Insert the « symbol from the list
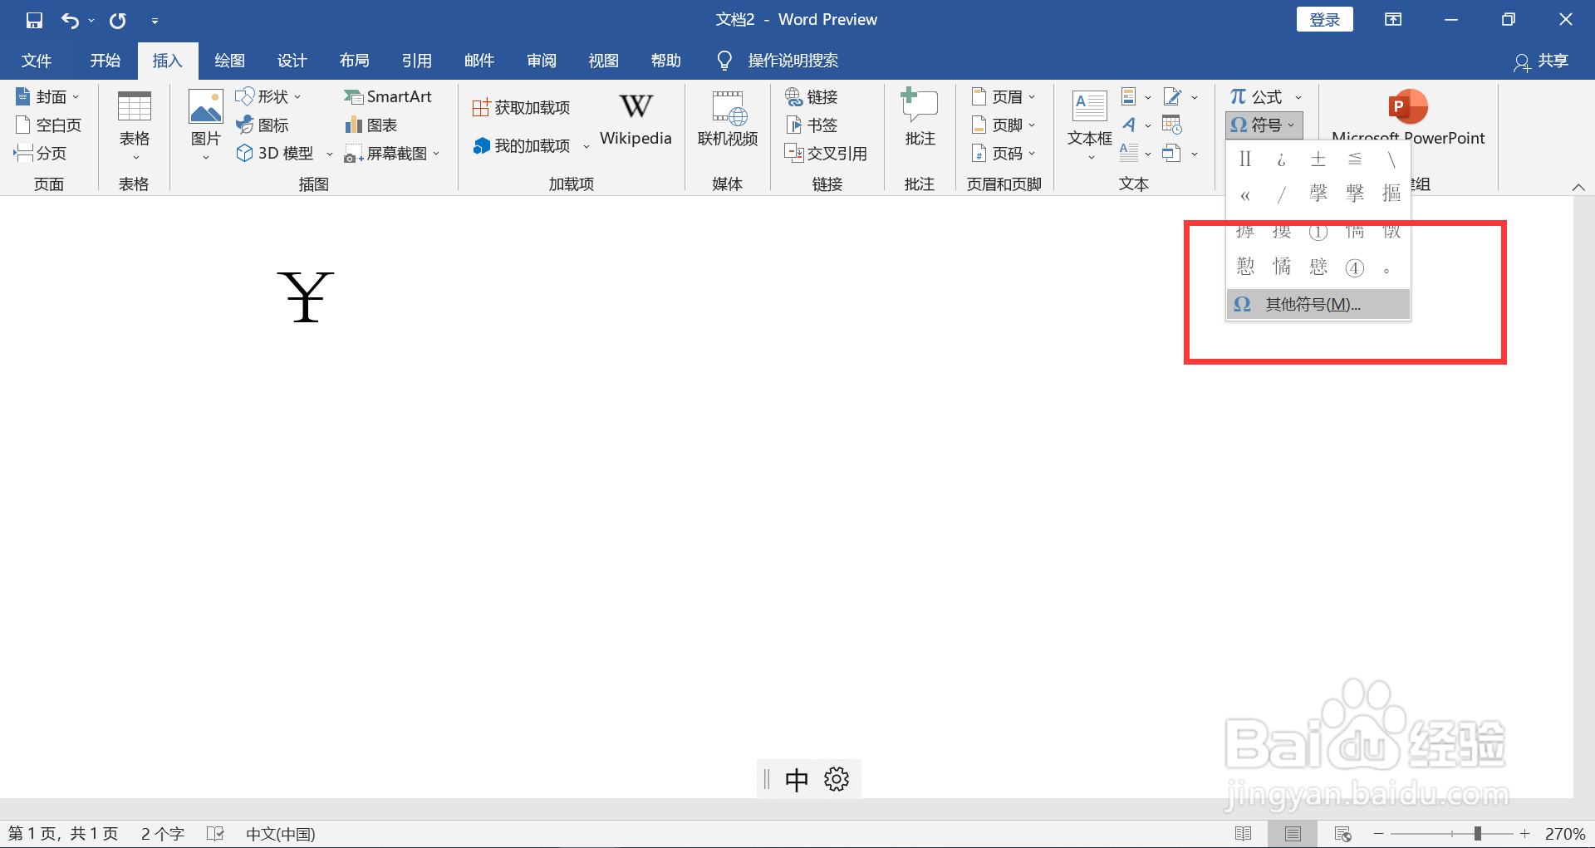The height and width of the screenshot is (848, 1595). (1245, 195)
